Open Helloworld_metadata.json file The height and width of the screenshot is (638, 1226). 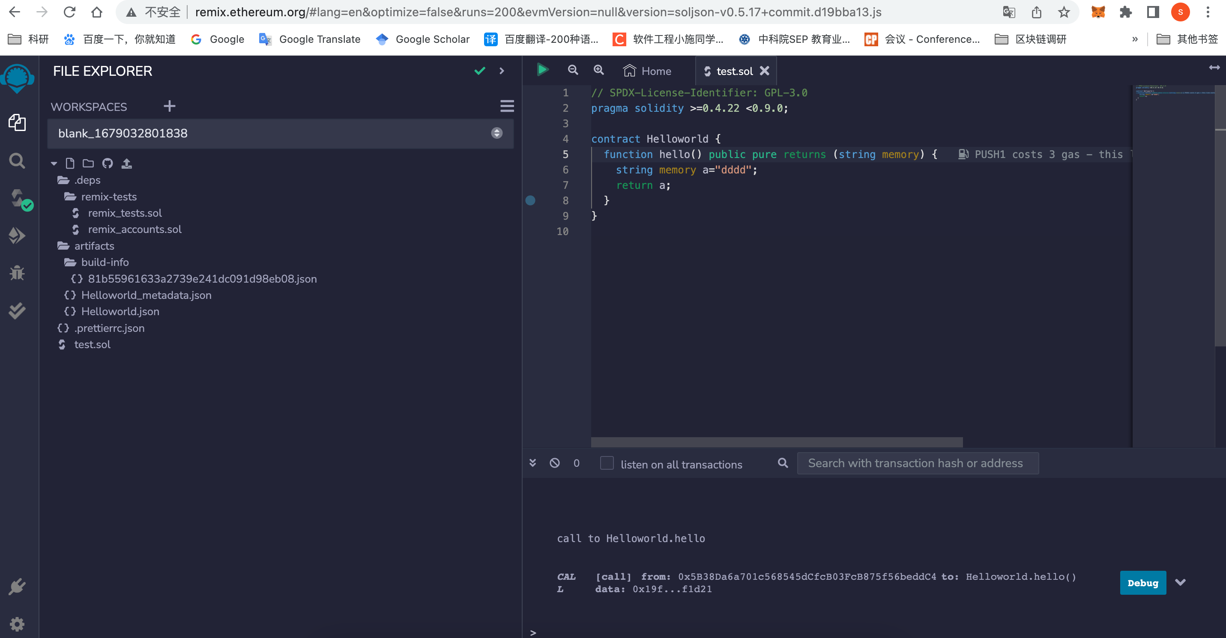click(x=146, y=295)
